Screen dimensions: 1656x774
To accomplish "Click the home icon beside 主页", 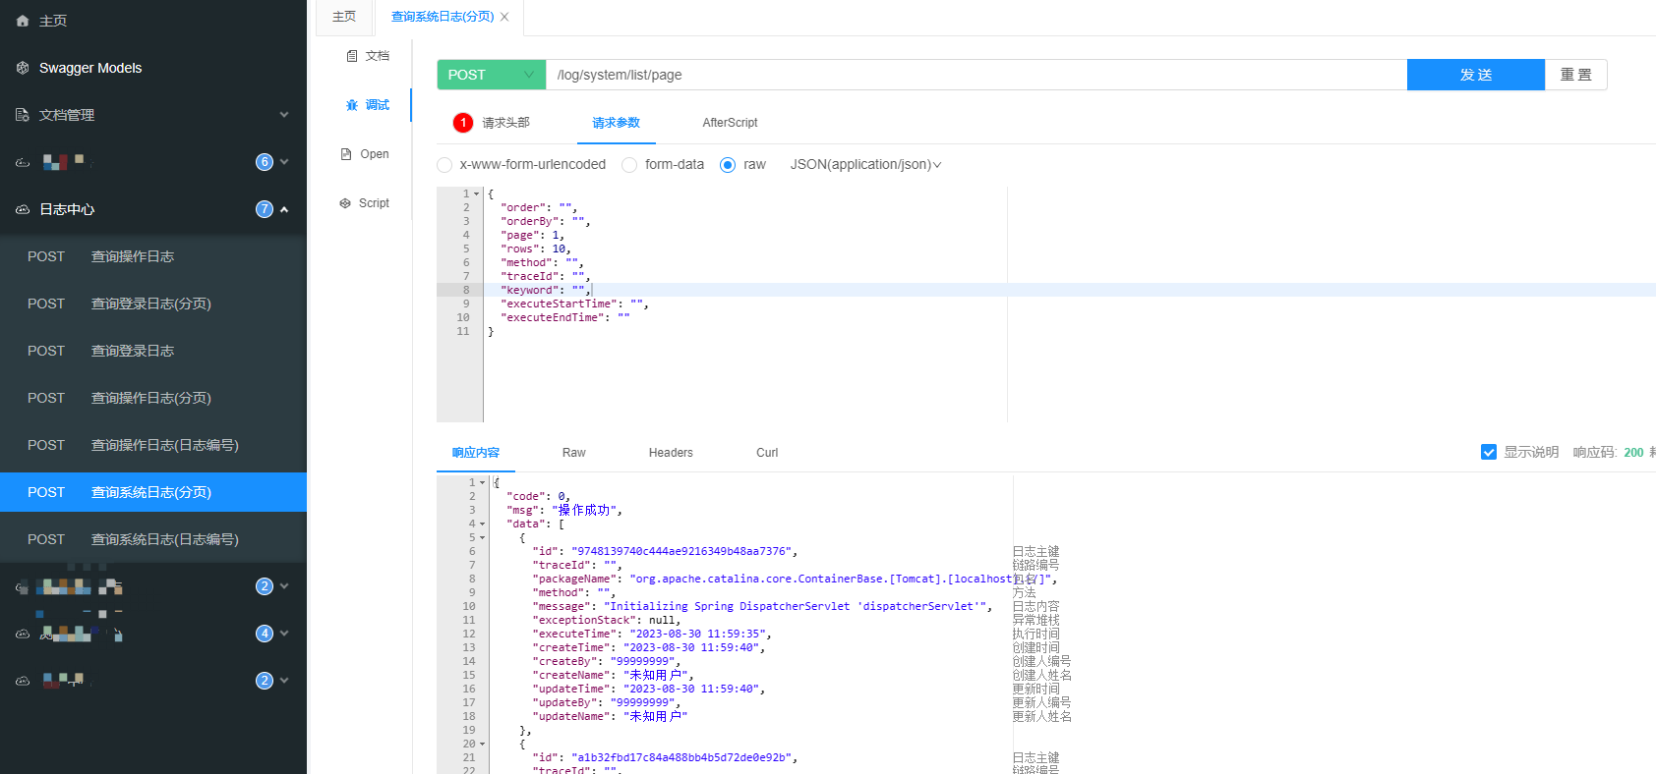I will pos(23,21).
